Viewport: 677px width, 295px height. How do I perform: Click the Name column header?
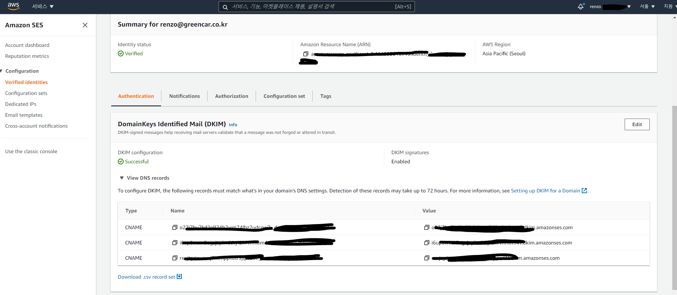[x=177, y=211]
